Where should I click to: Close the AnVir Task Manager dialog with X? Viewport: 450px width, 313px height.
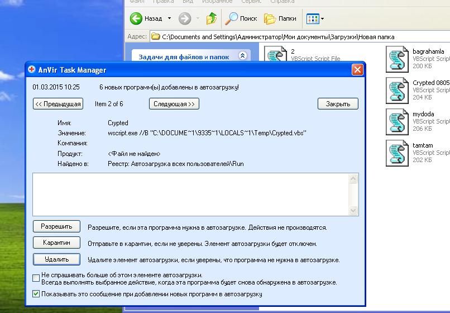point(357,69)
